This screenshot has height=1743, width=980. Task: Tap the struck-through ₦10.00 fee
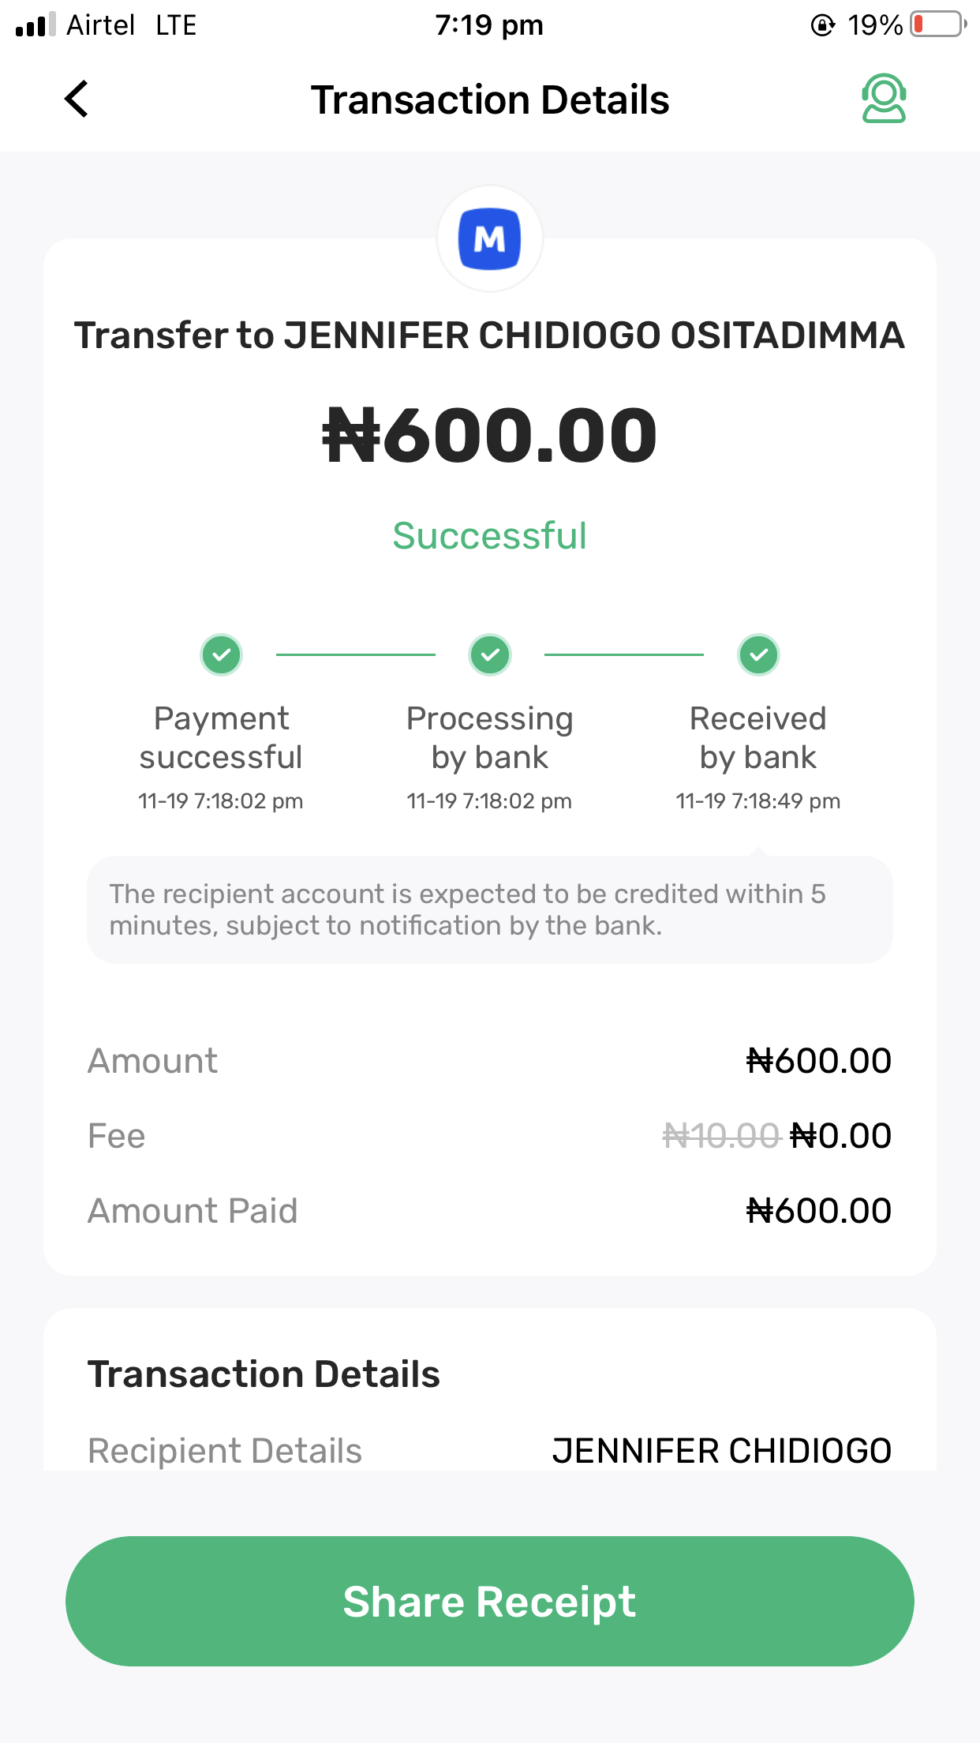pos(721,1136)
